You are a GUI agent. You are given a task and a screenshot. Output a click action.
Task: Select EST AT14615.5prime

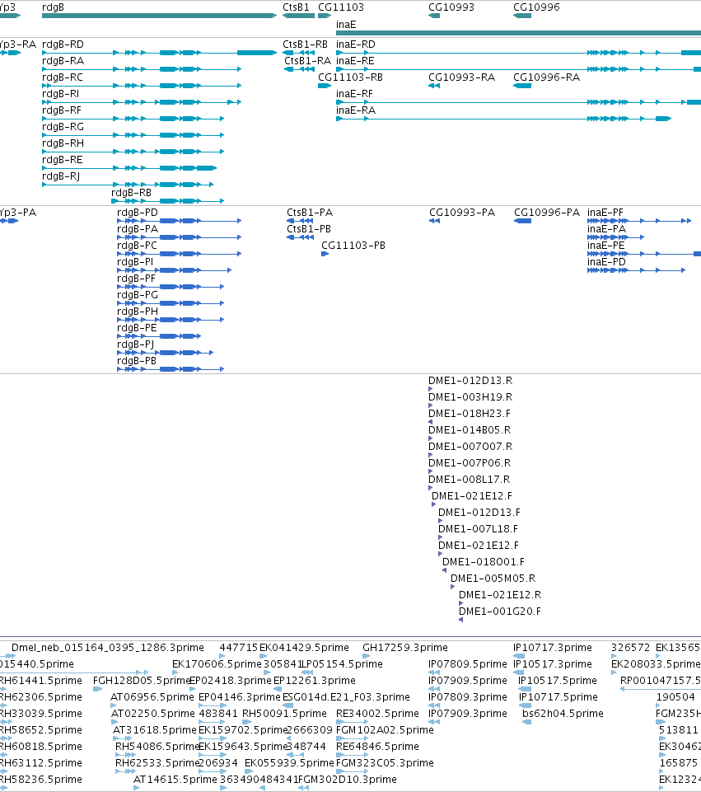(136, 788)
